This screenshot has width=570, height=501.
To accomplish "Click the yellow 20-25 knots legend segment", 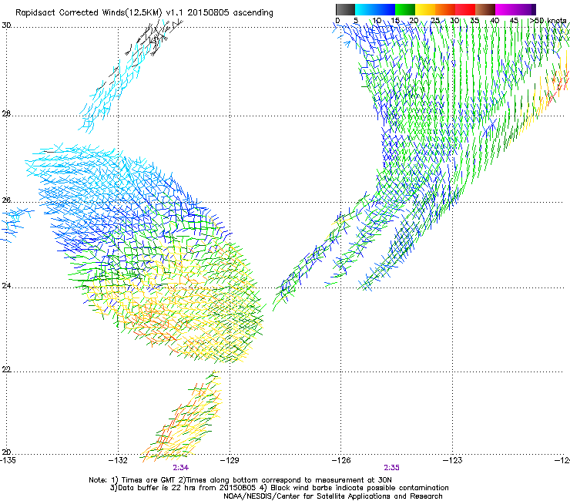I will (x=425, y=9).
